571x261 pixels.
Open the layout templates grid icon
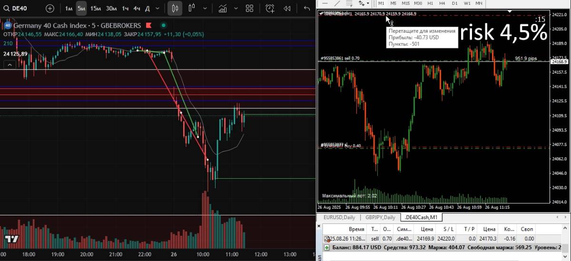249,8
